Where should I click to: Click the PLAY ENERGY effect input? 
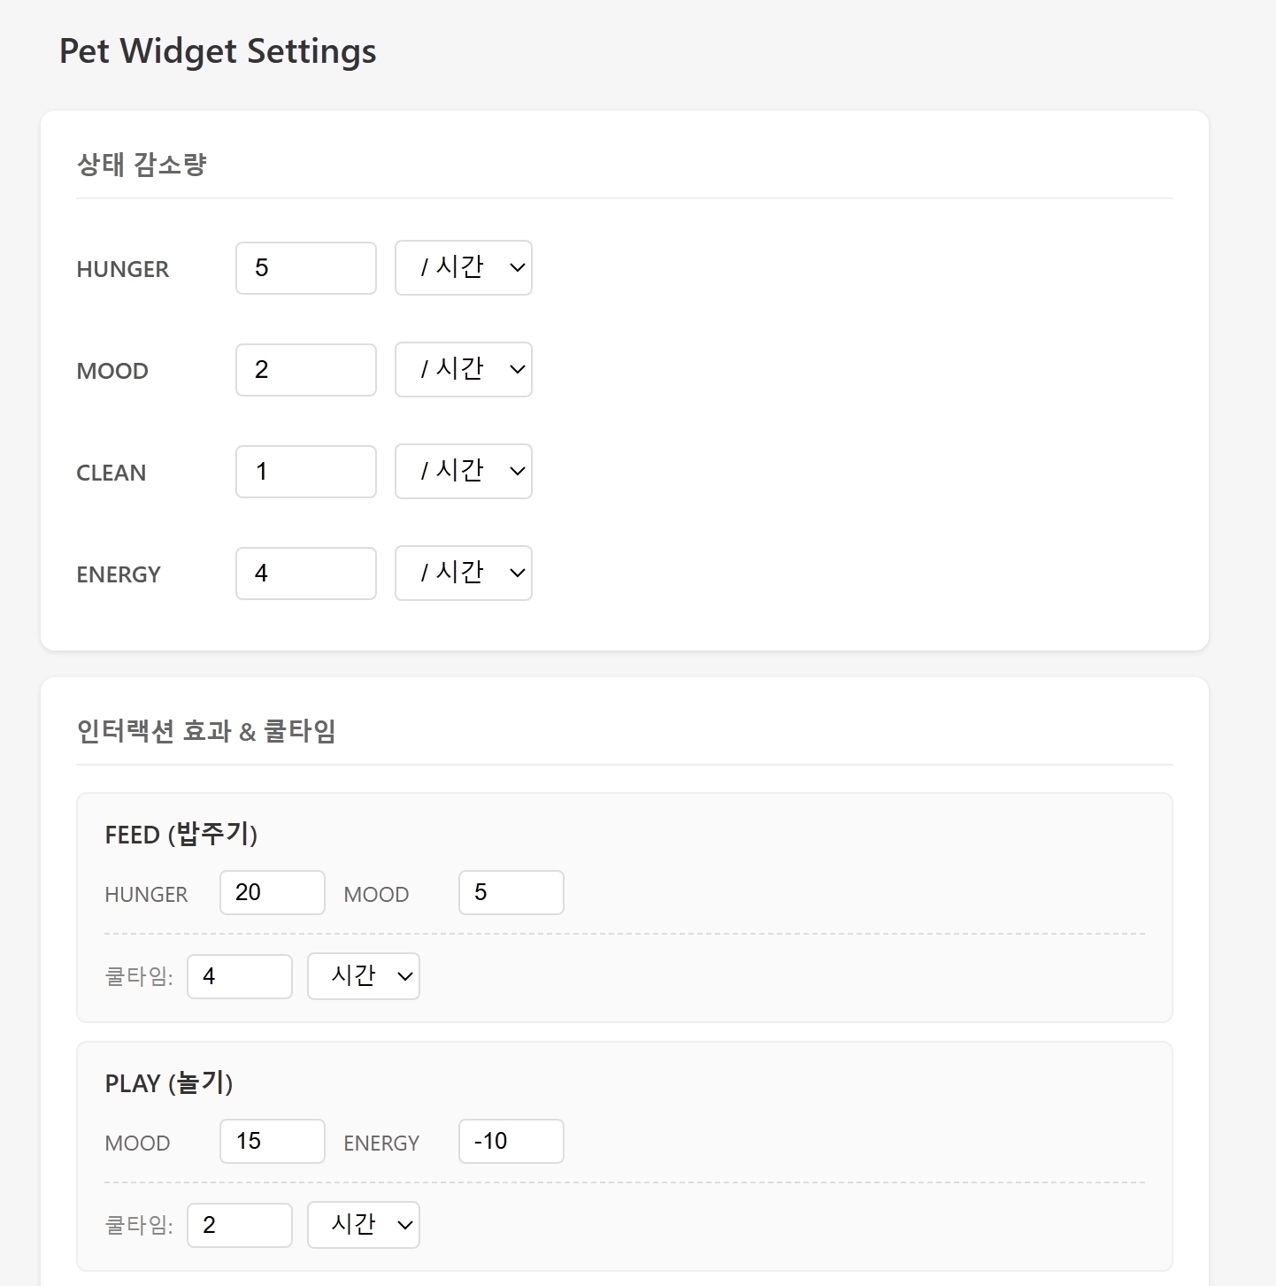[x=511, y=1141]
